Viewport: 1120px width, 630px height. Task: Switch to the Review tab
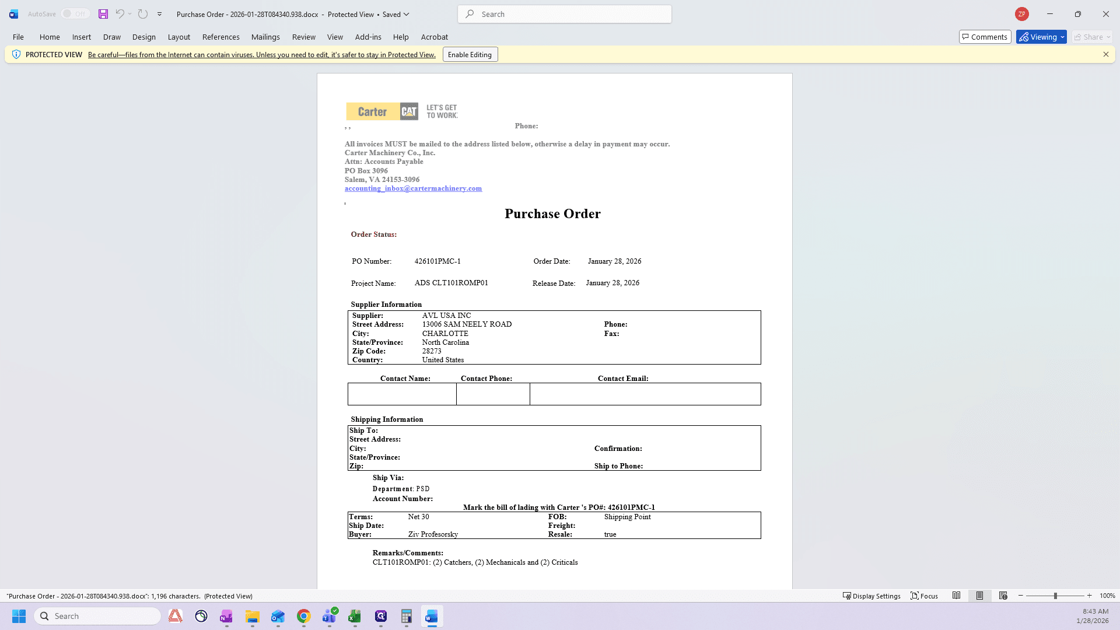click(x=304, y=37)
